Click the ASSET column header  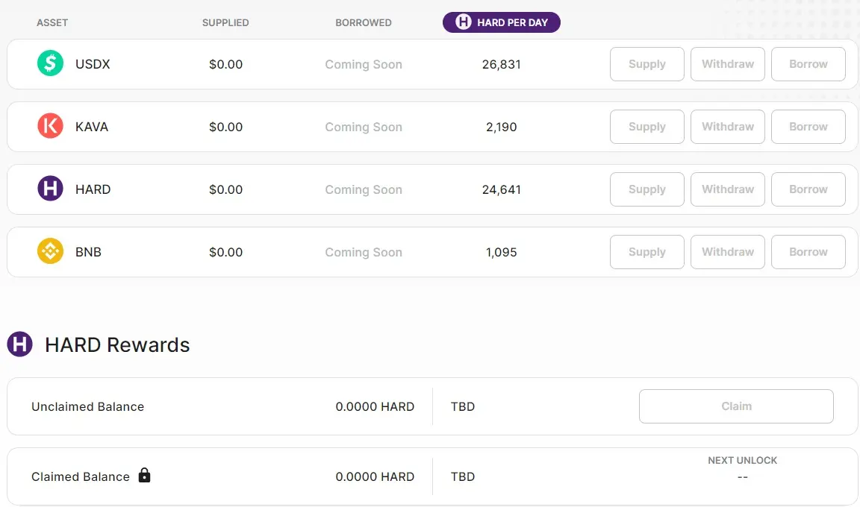(x=52, y=22)
